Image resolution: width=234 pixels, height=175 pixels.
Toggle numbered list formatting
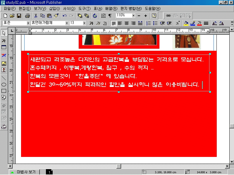[149, 23]
